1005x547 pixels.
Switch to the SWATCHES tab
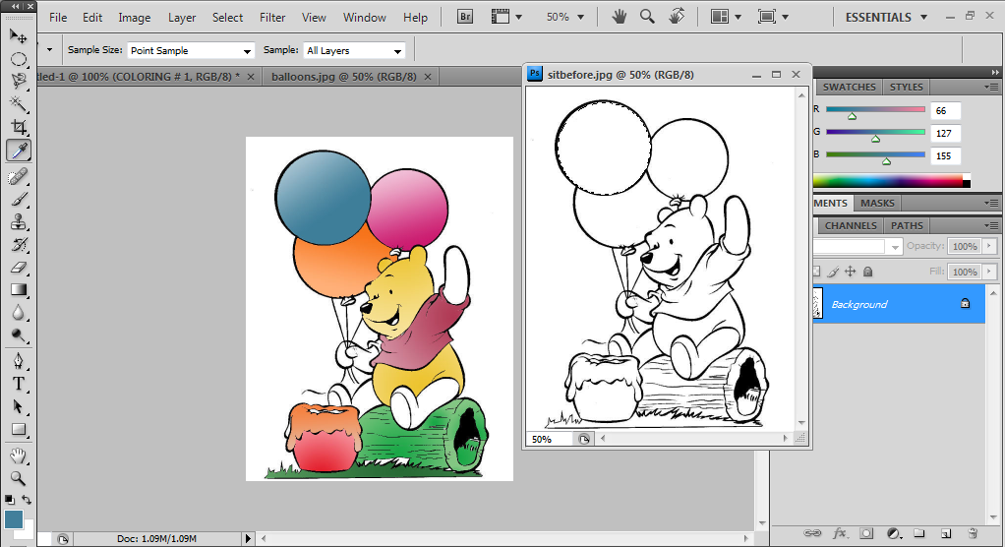pyautogui.click(x=849, y=87)
